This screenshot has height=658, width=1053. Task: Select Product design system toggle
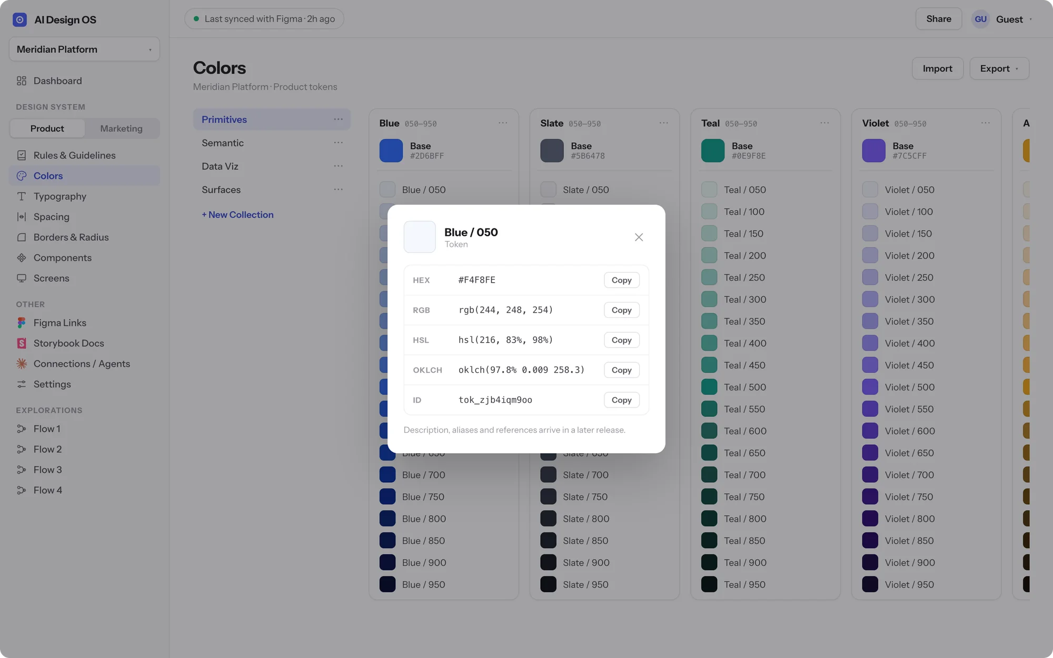click(x=47, y=128)
